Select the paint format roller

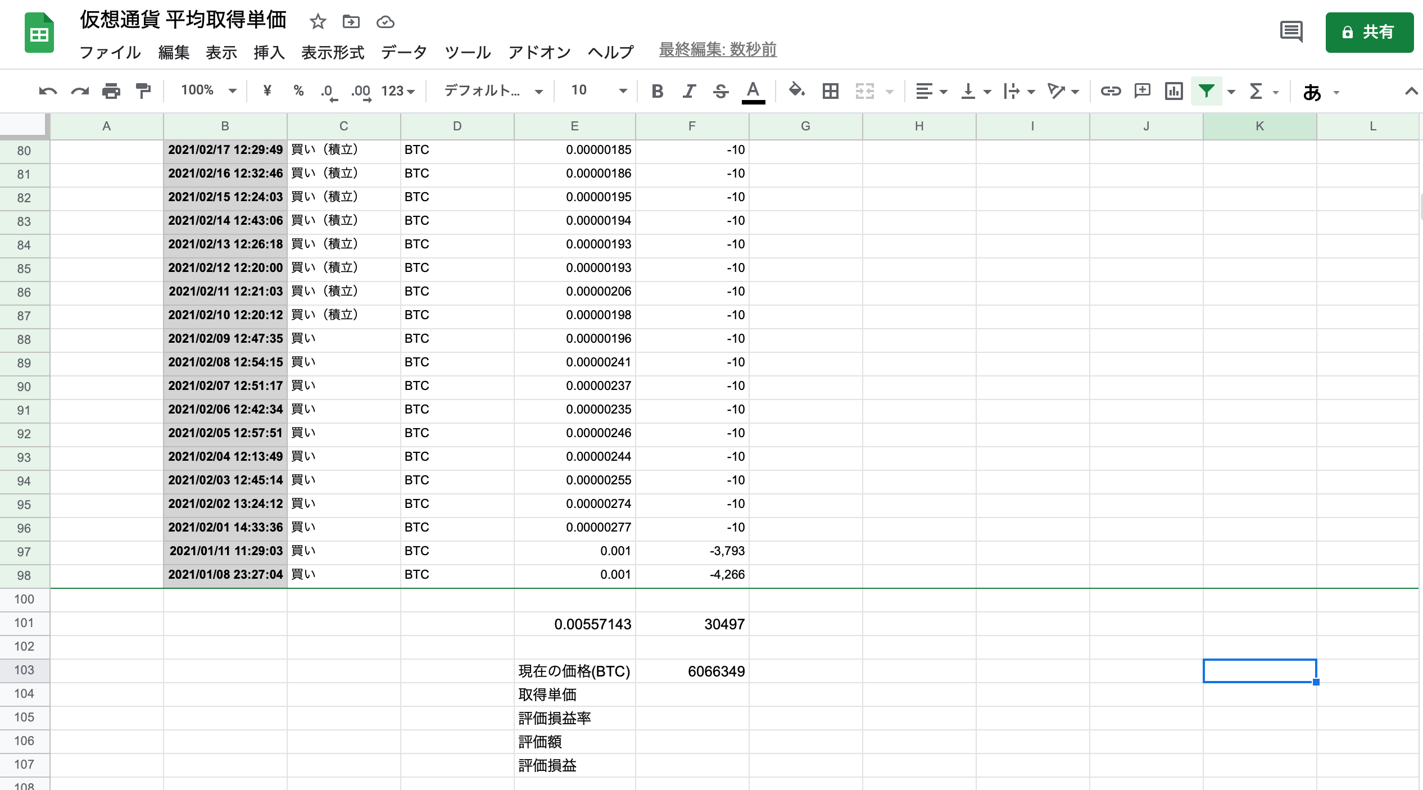143,91
